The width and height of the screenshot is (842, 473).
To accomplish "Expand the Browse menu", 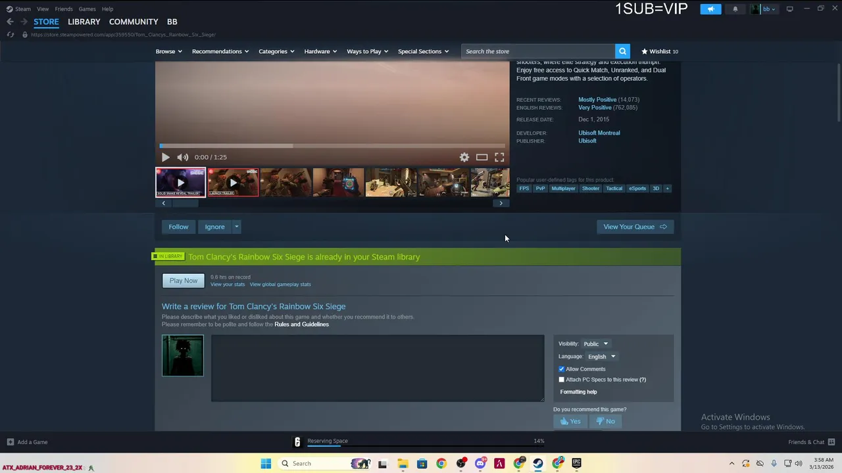I will tap(169, 51).
